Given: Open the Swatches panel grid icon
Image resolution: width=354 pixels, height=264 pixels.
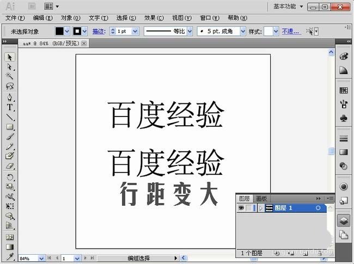Looking at the screenshot, I should pos(344,90).
